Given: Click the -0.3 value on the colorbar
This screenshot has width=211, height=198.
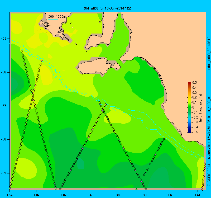Looking at the screenshot, I should coord(195,122).
